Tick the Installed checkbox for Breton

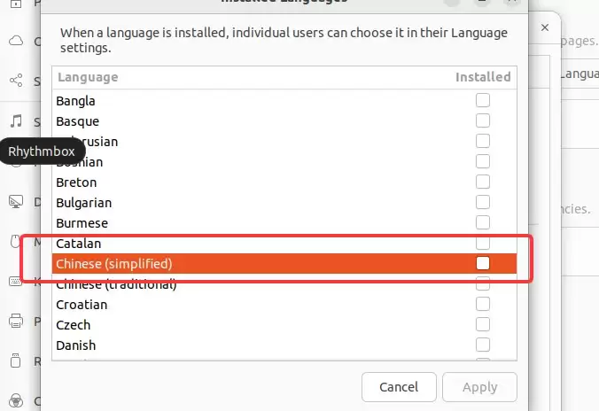click(483, 182)
